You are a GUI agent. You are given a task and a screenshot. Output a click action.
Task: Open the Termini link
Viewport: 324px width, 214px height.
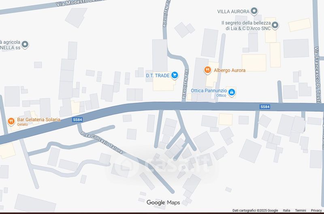click(301, 210)
